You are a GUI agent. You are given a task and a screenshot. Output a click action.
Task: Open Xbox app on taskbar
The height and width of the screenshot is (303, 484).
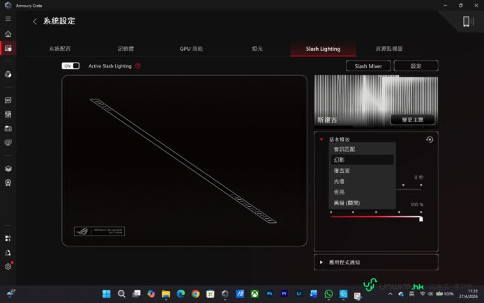click(x=255, y=294)
